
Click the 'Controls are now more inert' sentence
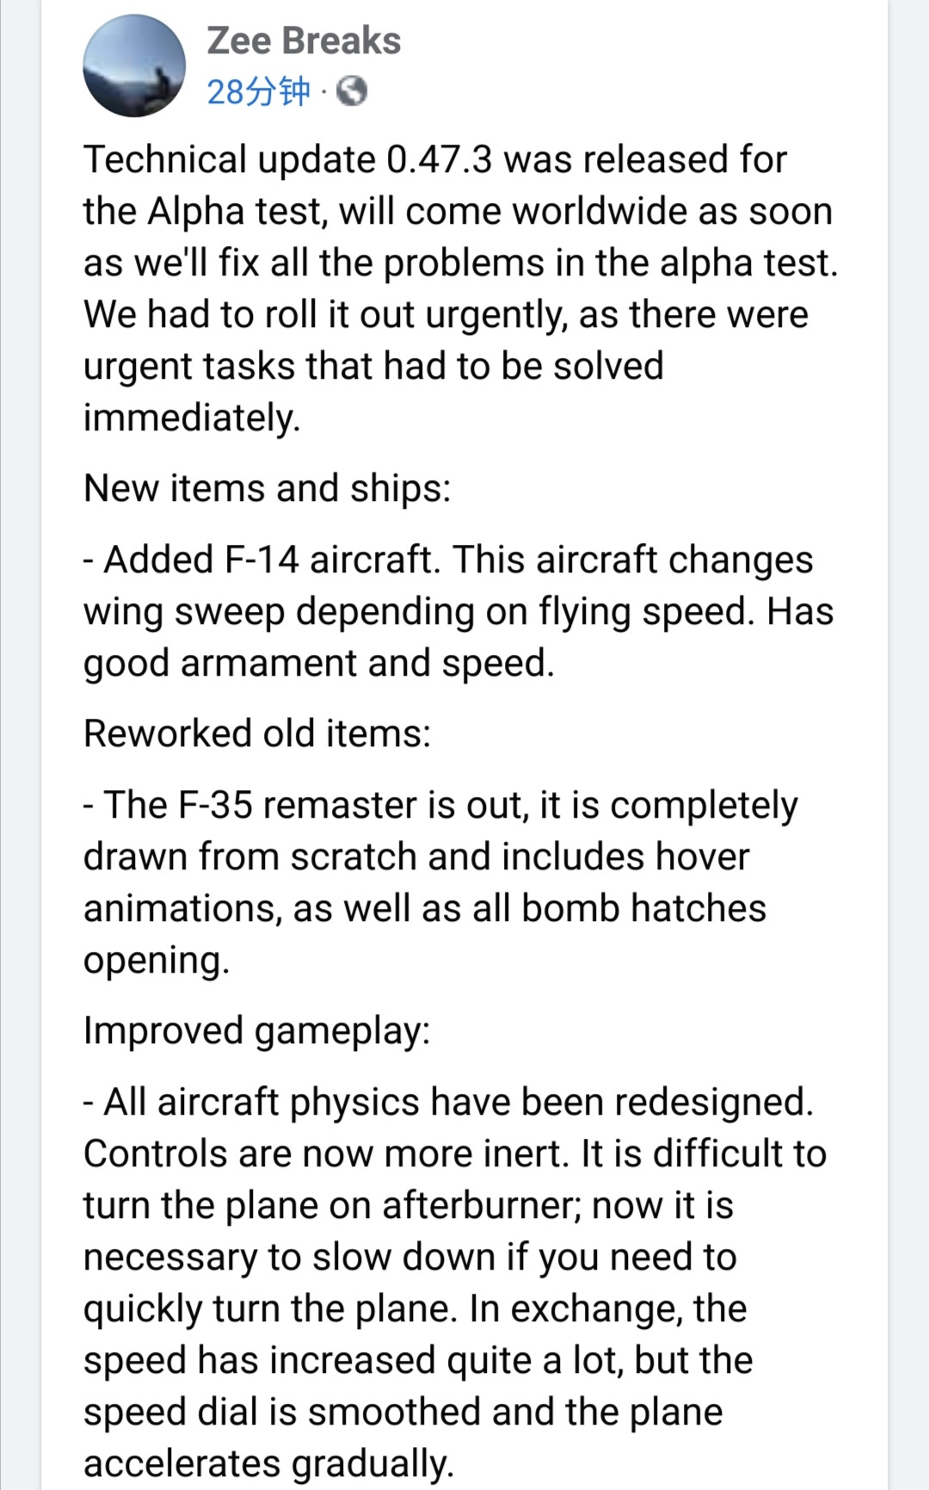[326, 1153]
